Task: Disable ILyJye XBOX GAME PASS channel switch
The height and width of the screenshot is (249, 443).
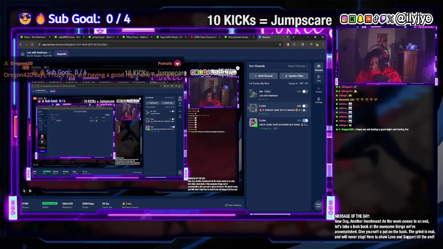Action: coord(305,121)
